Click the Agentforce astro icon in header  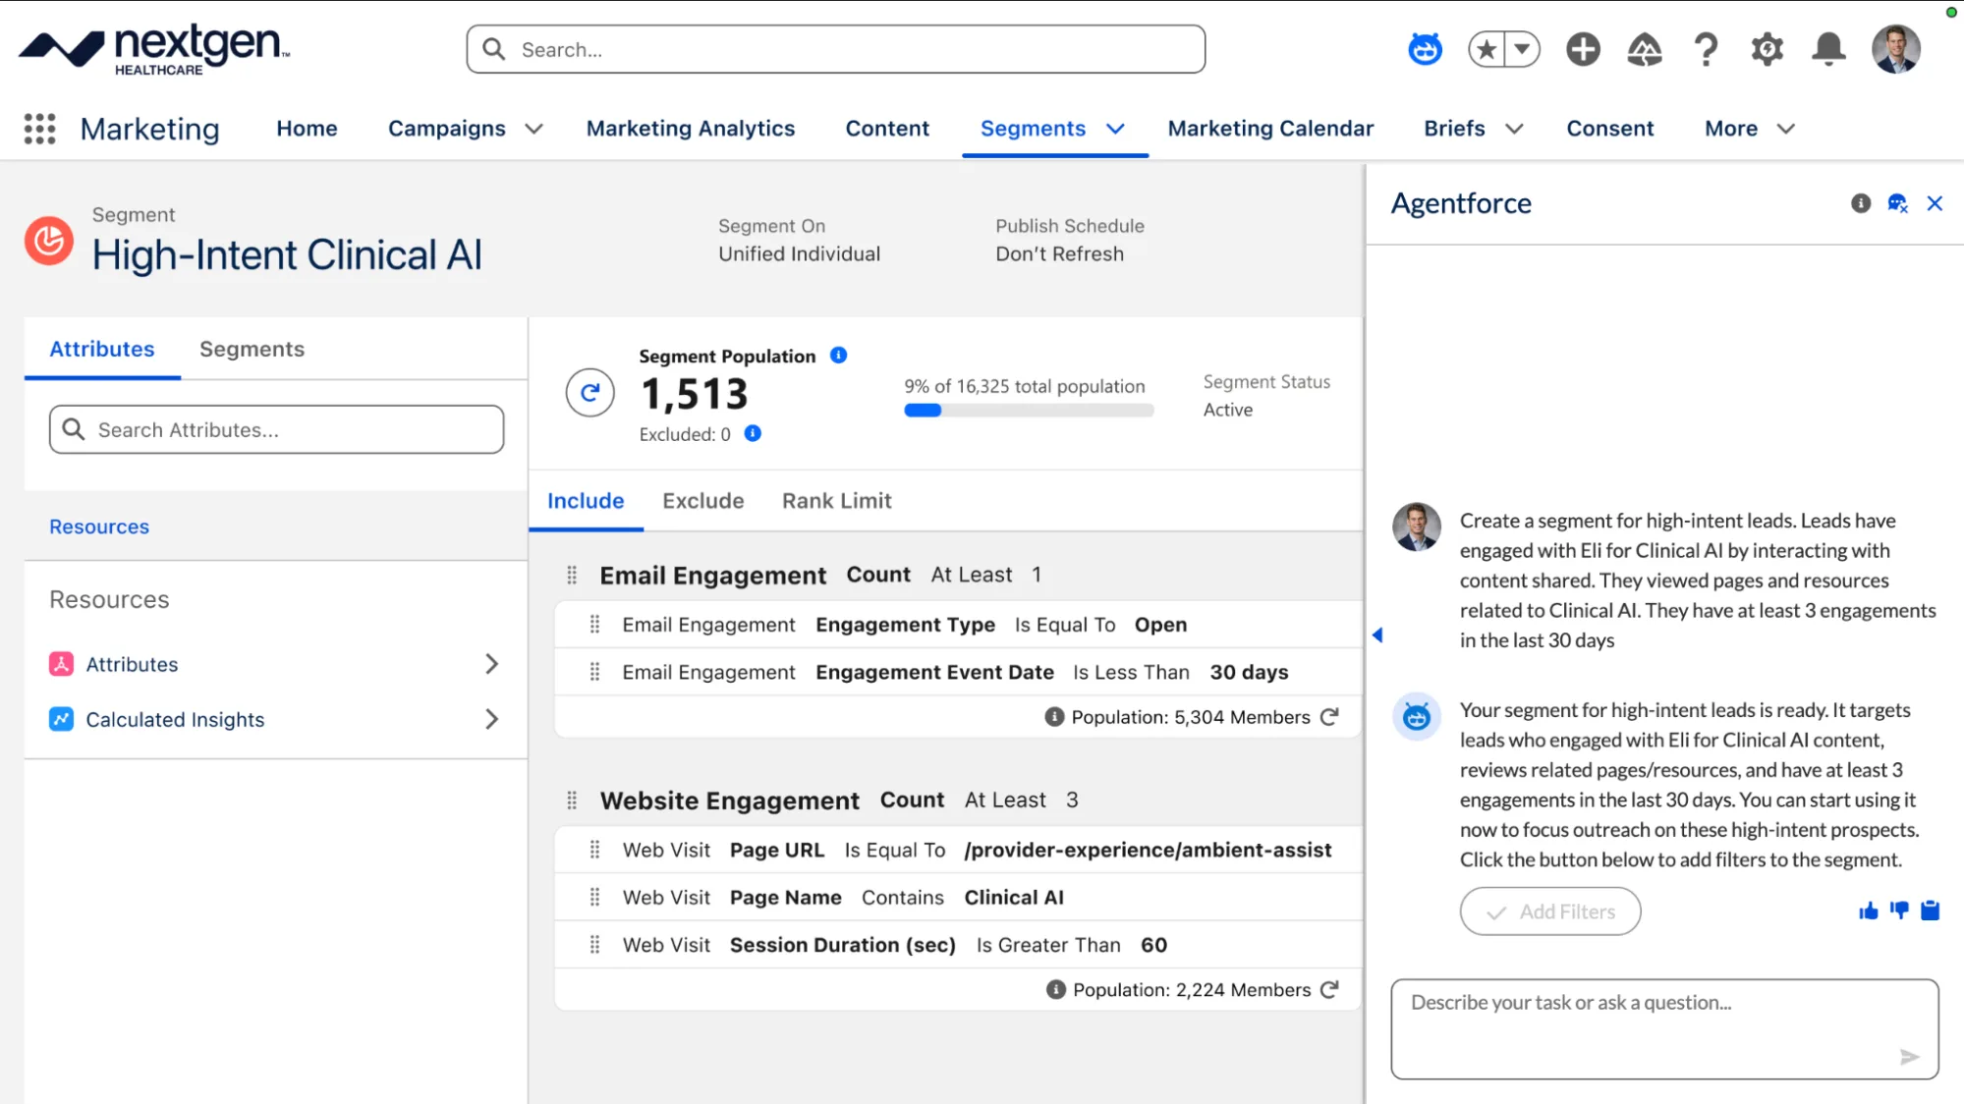tap(1425, 48)
